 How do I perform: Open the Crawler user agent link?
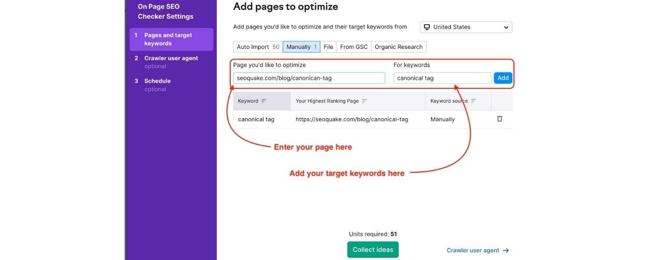(473, 250)
